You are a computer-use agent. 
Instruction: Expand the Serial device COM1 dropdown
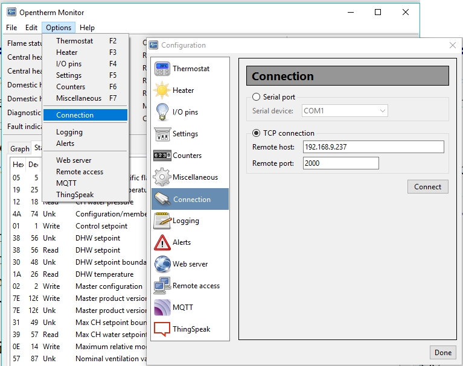tap(345, 111)
